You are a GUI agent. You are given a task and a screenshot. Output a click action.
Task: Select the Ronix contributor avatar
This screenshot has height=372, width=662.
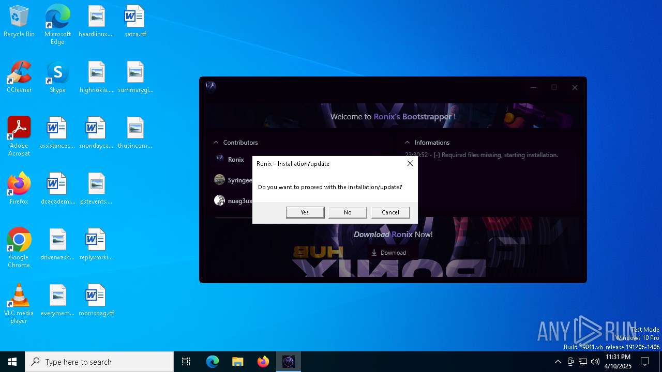pos(220,159)
